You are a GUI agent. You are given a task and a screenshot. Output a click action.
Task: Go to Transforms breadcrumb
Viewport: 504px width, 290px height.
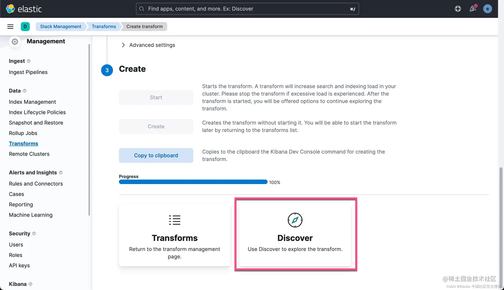(x=104, y=26)
